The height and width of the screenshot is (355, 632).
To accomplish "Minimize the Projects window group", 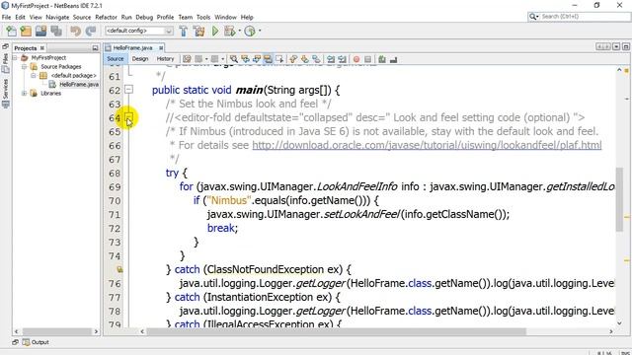I will click(95, 48).
